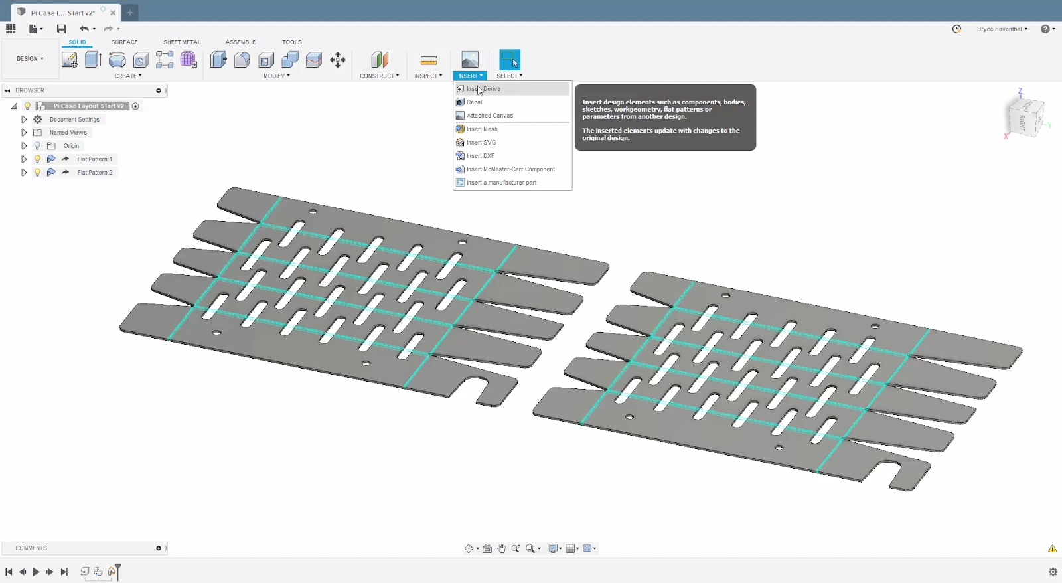
Task: Choose Insert SVG from Insert menu
Action: click(x=481, y=143)
